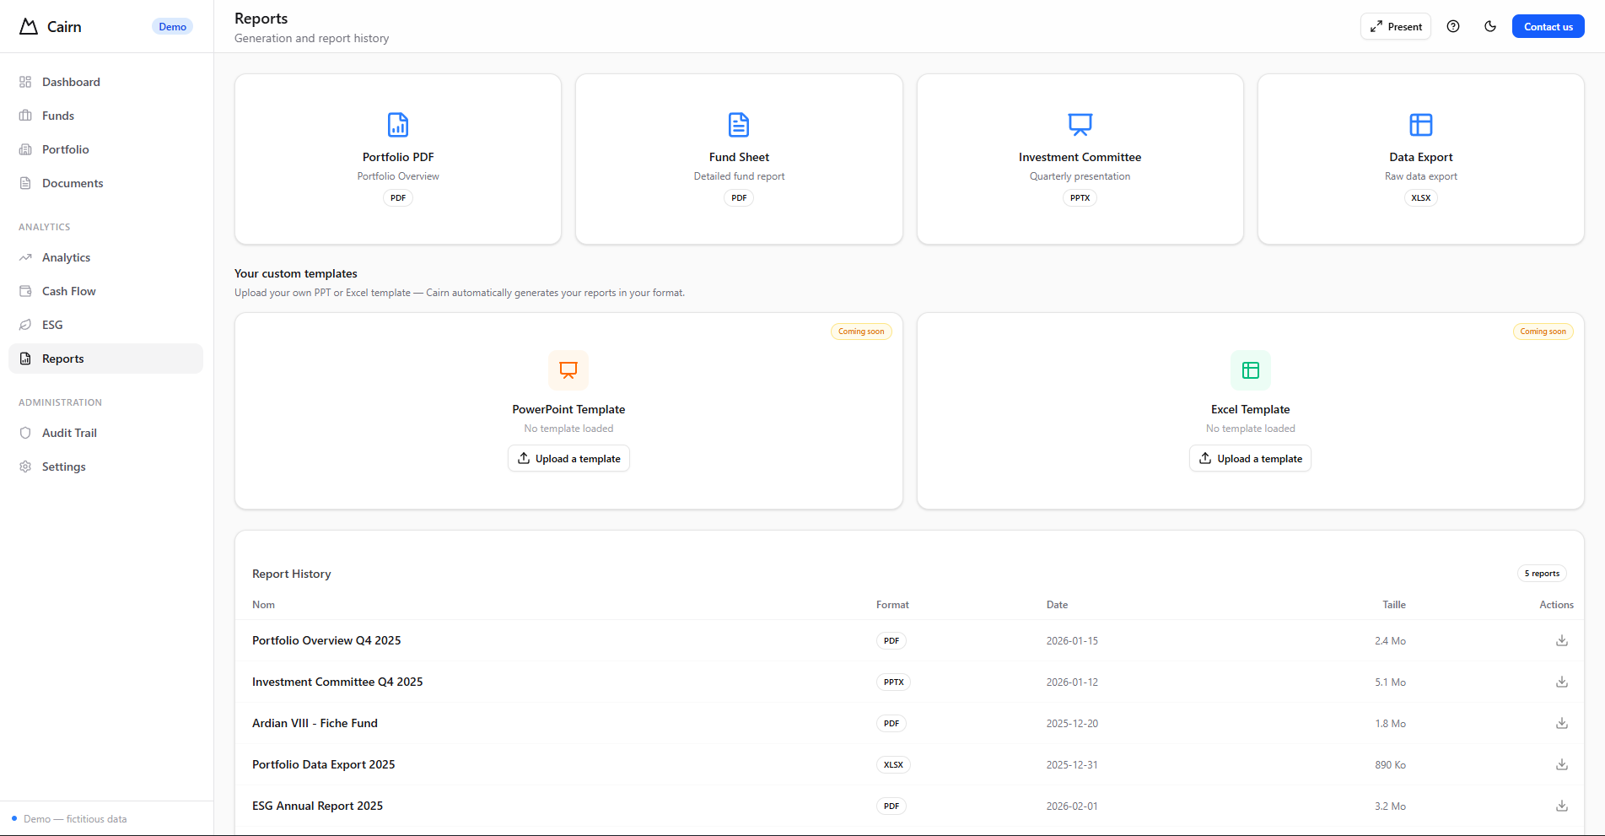Open the Audit Trail section
The height and width of the screenshot is (836, 1605).
(69, 433)
